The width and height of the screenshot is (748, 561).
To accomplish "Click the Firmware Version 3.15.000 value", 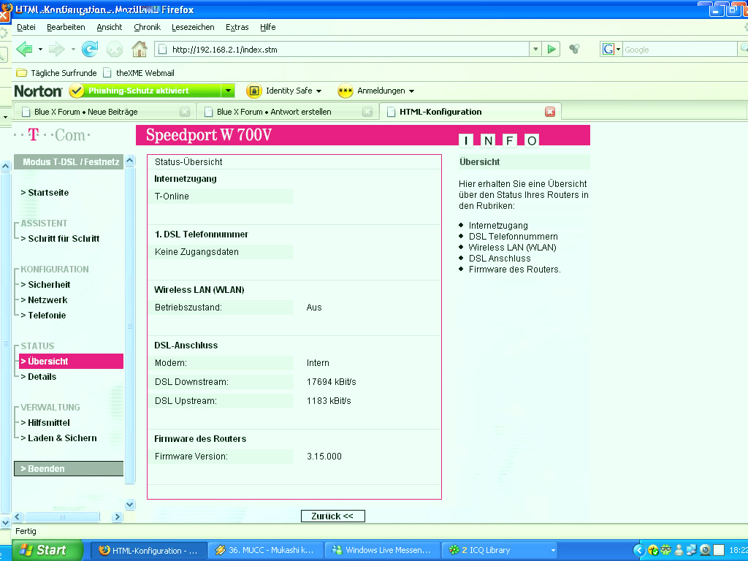I will point(324,457).
